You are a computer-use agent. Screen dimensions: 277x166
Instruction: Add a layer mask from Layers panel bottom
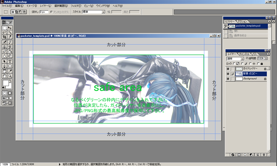coord(239,155)
